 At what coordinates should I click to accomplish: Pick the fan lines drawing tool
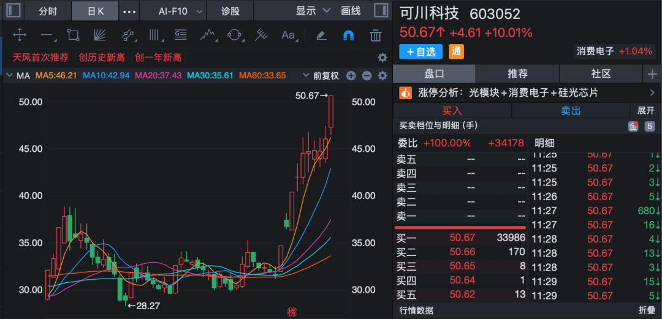point(100,35)
